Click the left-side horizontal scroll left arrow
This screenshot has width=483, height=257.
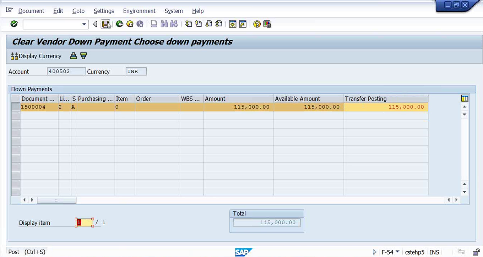(25, 200)
